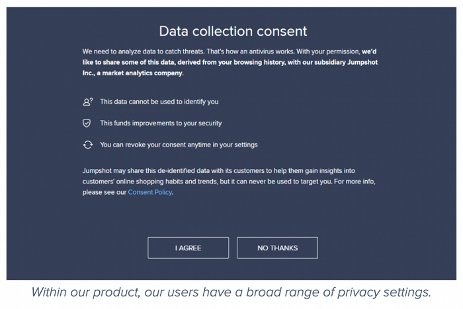This screenshot has width=463, height=309.
Task: Click 'You can revoke your consent anytime' line
Action: (179, 144)
